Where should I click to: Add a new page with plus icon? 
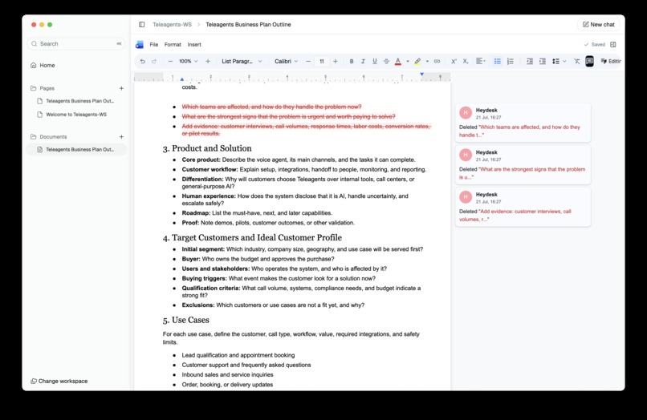pos(121,88)
